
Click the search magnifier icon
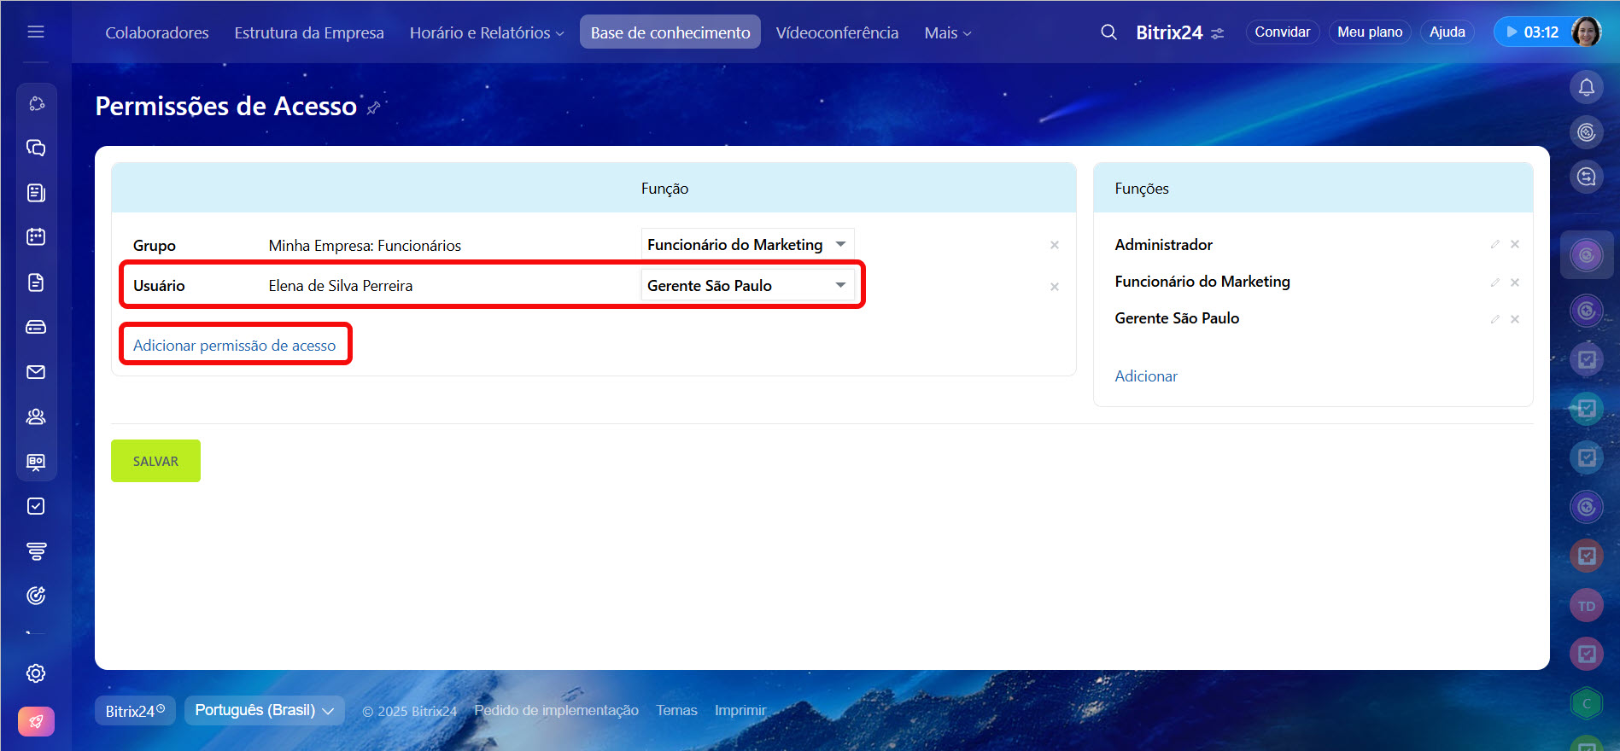(x=1108, y=32)
